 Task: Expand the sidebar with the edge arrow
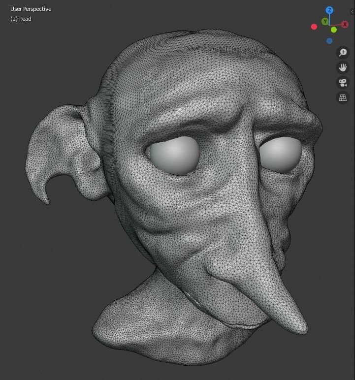point(353,12)
